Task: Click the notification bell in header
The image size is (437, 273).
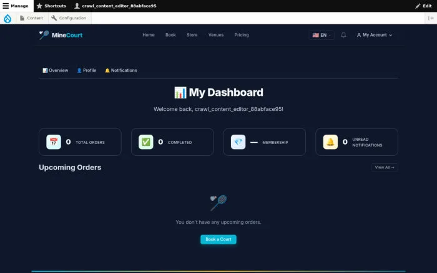Action: click(343, 35)
